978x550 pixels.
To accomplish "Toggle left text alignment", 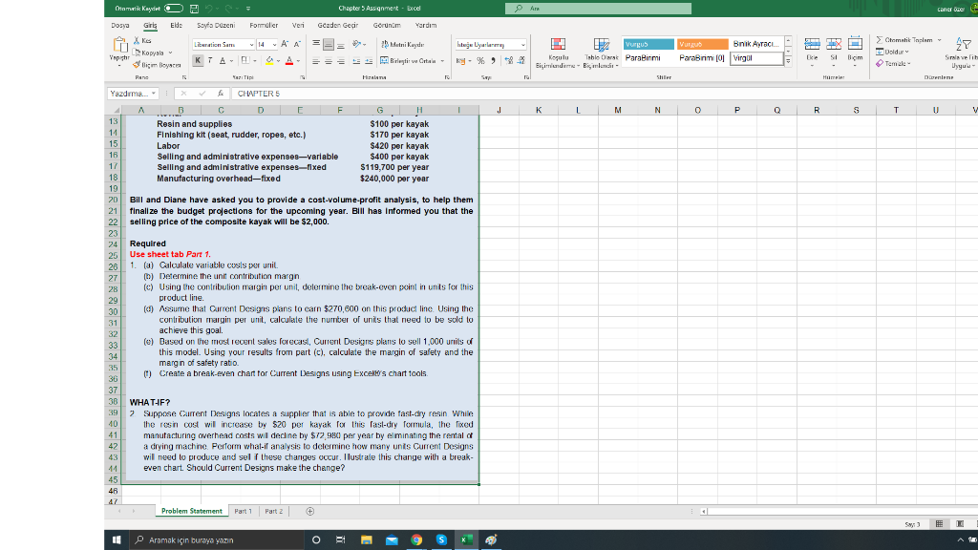I will [316, 61].
